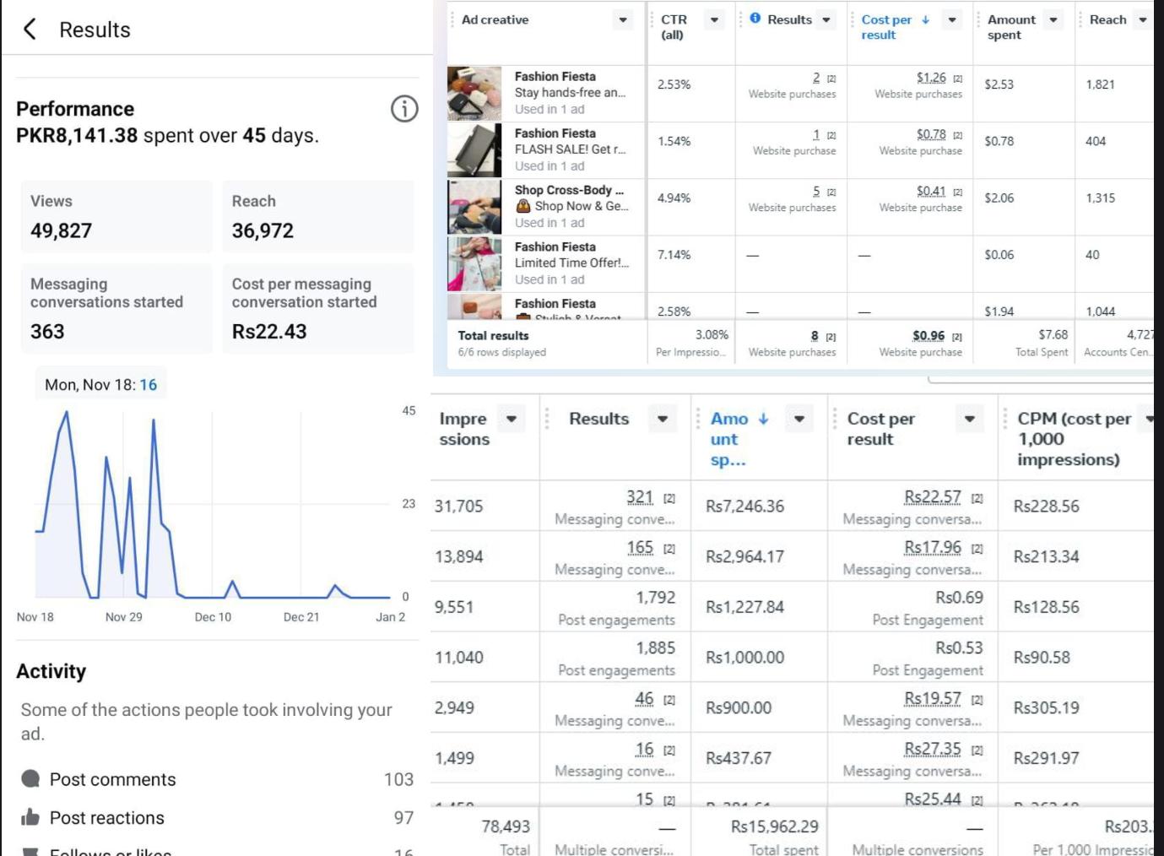This screenshot has height=856, width=1164.
Task: Click the underlined 321 messaging conversations result
Action: pos(640,498)
